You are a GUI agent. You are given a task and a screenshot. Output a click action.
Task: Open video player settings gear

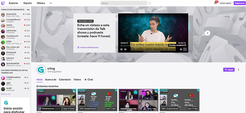pos(181,49)
